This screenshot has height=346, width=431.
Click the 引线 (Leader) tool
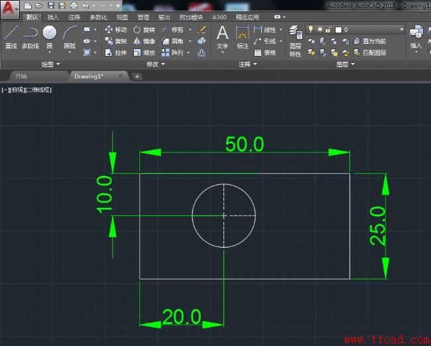pyautogui.click(x=265, y=41)
